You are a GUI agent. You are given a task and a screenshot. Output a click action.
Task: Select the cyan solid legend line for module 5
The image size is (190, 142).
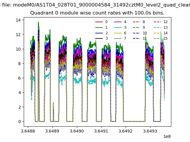click(x=118, y=28)
